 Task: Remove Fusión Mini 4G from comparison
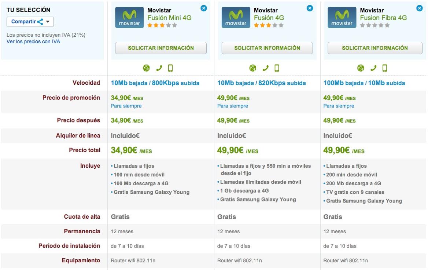point(204,8)
